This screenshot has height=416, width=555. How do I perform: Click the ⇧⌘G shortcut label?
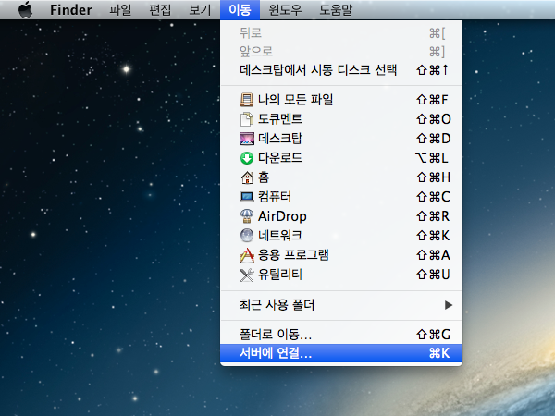tap(433, 335)
